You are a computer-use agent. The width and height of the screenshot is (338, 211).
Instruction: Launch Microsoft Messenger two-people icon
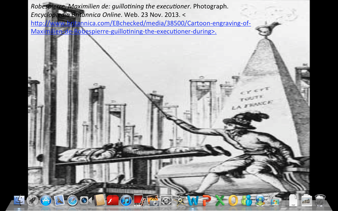247,200
